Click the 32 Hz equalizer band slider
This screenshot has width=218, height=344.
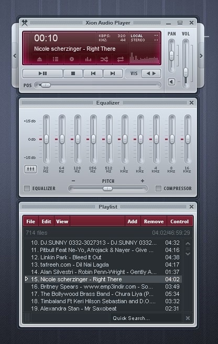tap(46, 139)
